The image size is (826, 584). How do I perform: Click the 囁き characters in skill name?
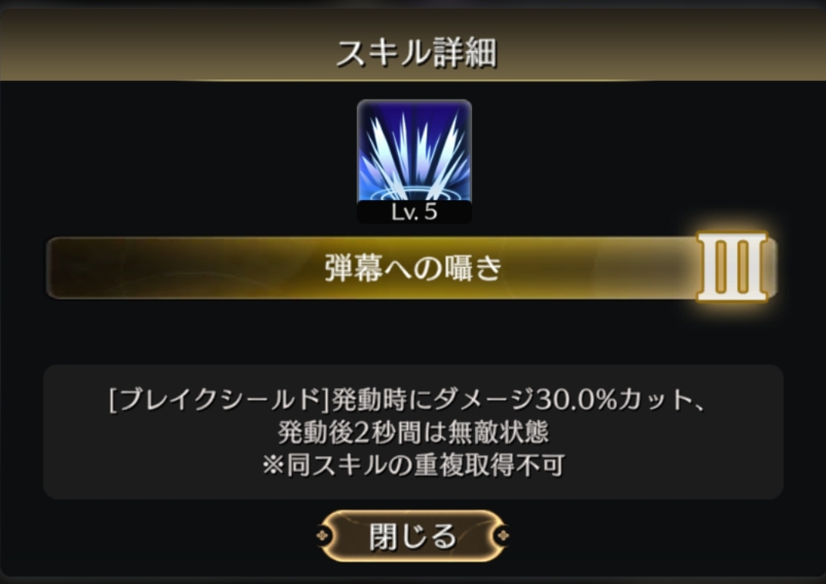pos(473,268)
